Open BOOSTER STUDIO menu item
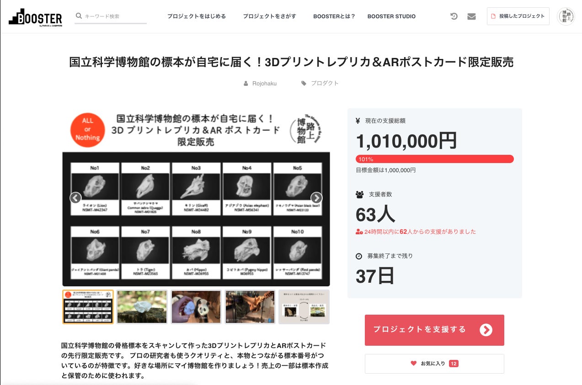The width and height of the screenshot is (582, 385). point(391,16)
